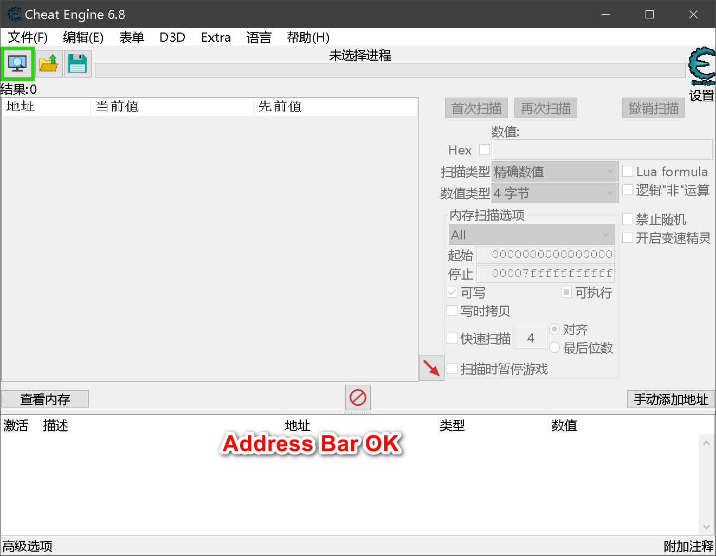The height and width of the screenshot is (556, 716).
Task: Click the floppy disk save icon
Action: 78,63
